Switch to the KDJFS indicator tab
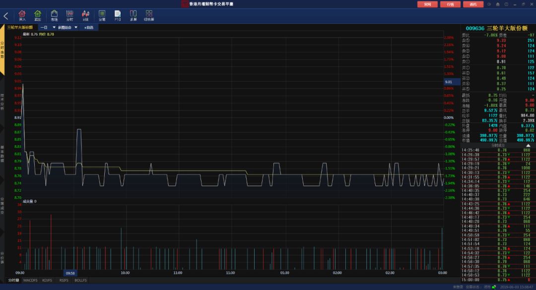This screenshot has width=536, height=290. 47,280
